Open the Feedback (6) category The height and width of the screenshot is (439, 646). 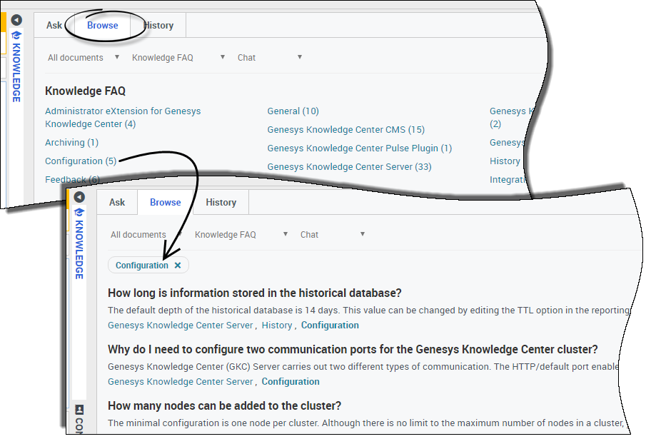click(73, 180)
